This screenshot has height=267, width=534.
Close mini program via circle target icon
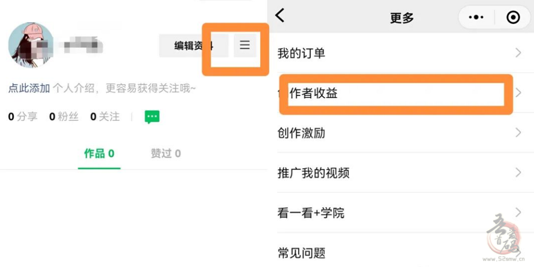tap(513, 17)
